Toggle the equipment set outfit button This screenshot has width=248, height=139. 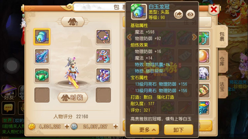point(73,22)
